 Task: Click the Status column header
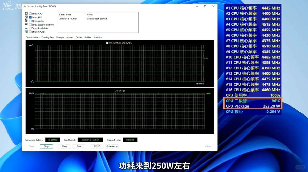tap(89, 15)
